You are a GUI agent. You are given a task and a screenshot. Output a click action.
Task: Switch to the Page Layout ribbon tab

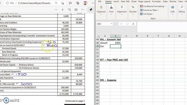point(144,1)
